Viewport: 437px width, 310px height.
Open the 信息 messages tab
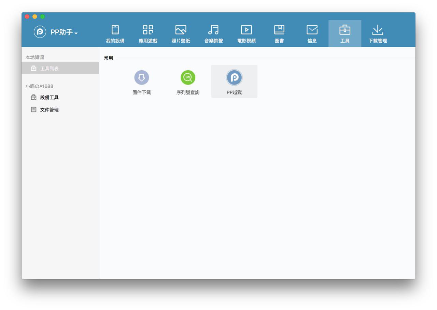click(x=312, y=34)
